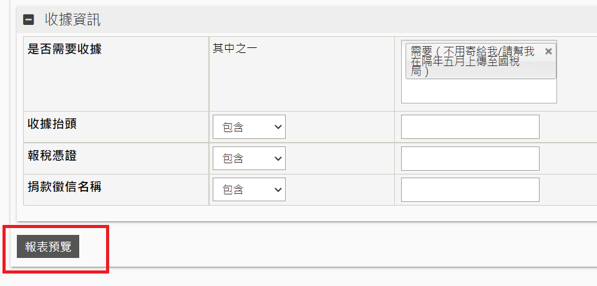Open the 報稅憑證 包含 operator dropdown

(249, 158)
